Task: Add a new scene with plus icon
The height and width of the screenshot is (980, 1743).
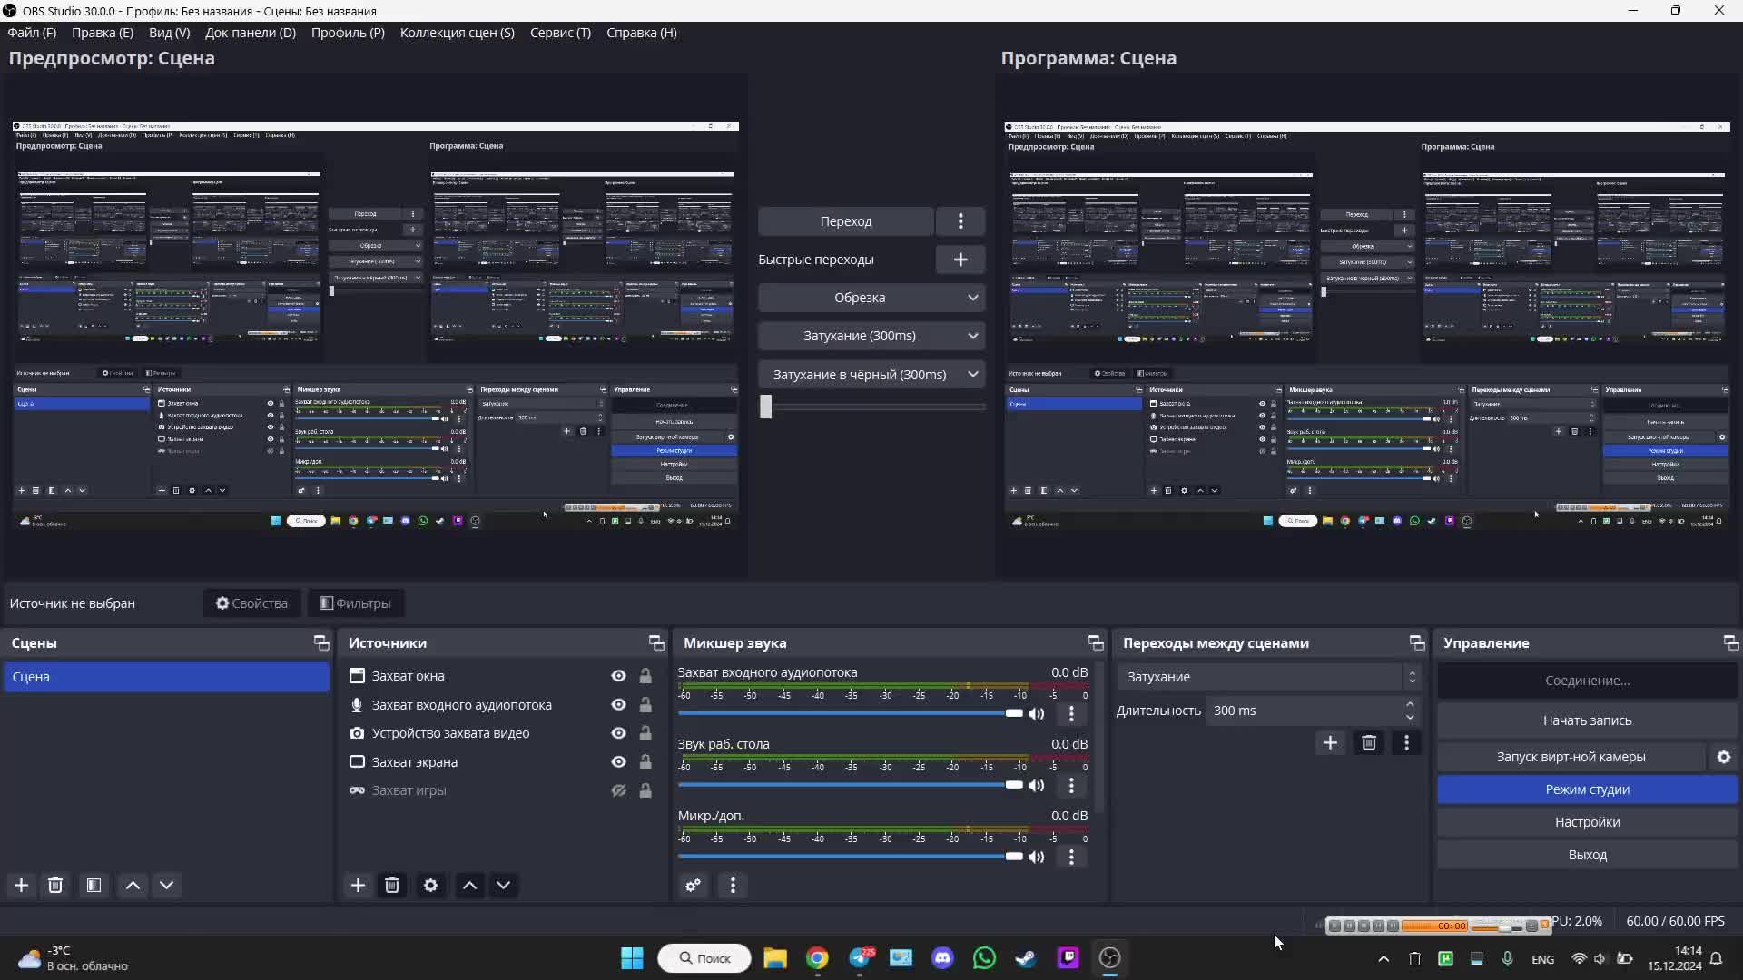Action: click(x=21, y=886)
